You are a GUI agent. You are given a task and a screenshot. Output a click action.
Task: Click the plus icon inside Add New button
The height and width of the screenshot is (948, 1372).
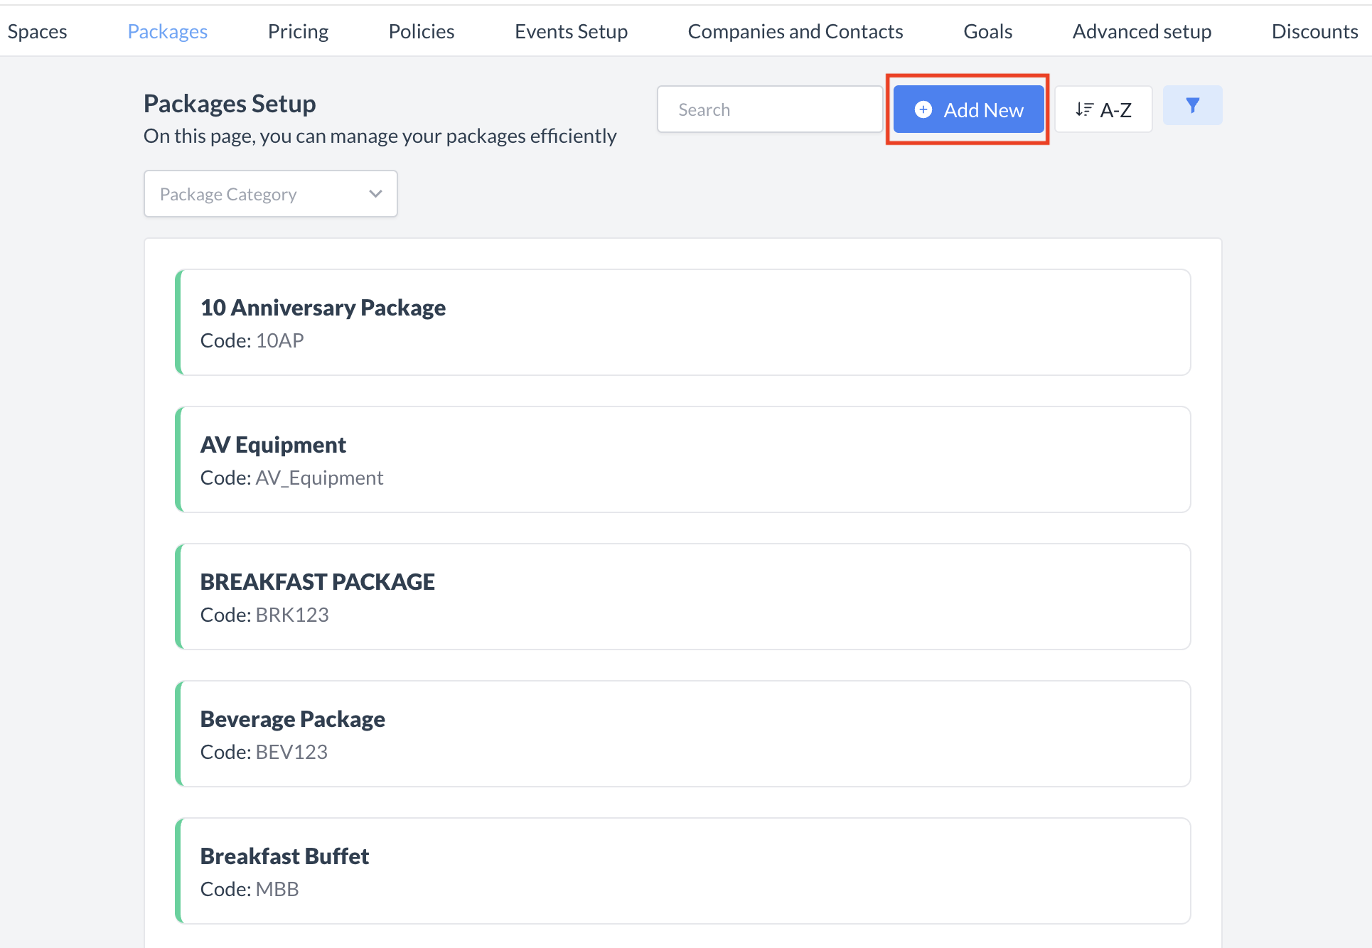pos(923,109)
